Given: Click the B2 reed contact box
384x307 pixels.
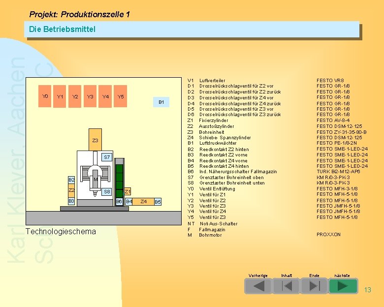Looking at the screenshot, I should (x=71, y=180).
